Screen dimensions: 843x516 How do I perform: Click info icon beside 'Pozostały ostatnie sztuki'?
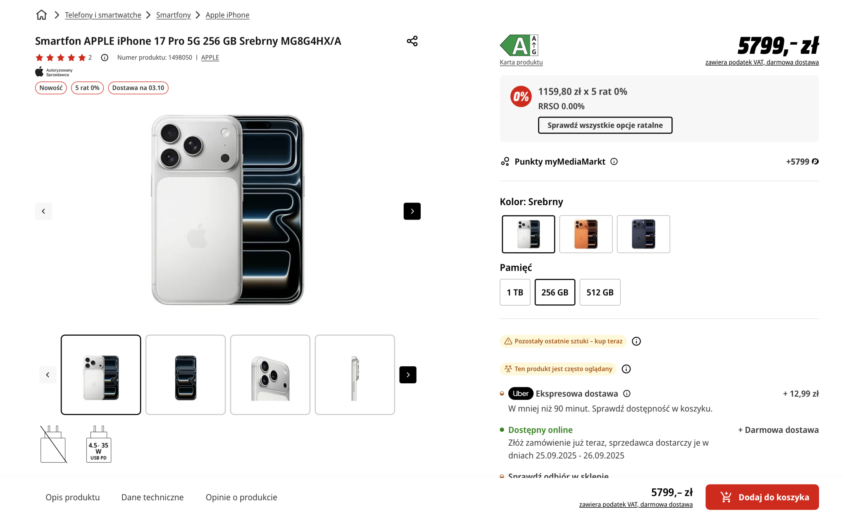point(636,341)
